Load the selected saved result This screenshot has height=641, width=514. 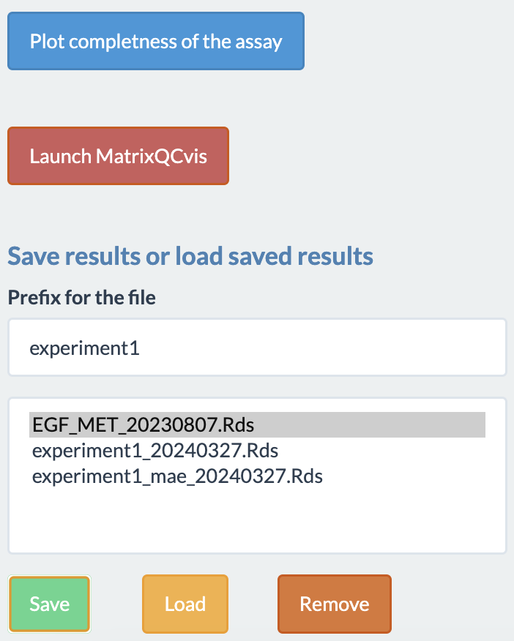185,604
